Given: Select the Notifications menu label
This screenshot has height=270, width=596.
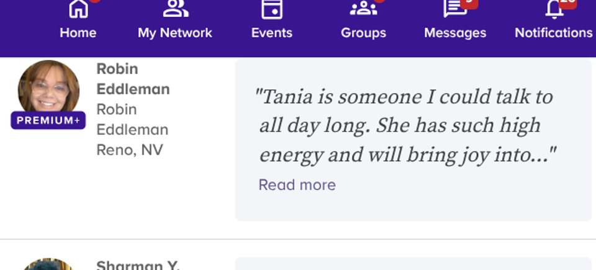Looking at the screenshot, I should point(554,33).
